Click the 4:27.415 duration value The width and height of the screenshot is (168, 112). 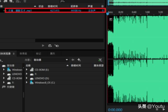(55, 11)
